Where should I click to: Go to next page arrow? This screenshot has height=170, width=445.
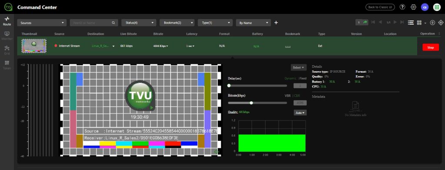tap(395, 22)
